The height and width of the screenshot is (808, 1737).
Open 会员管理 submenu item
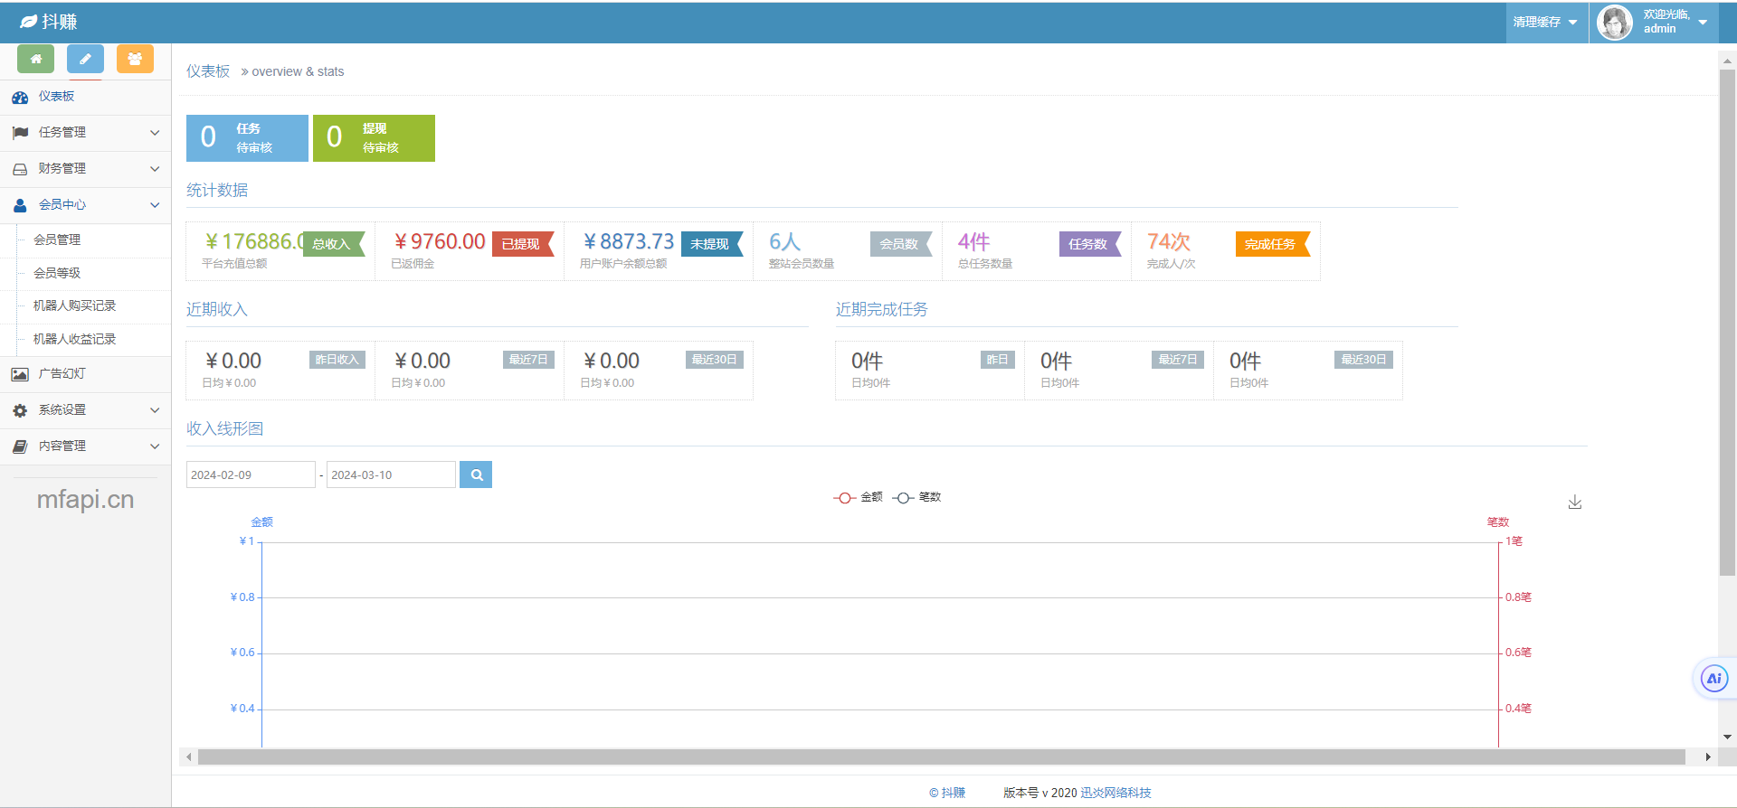(x=57, y=240)
